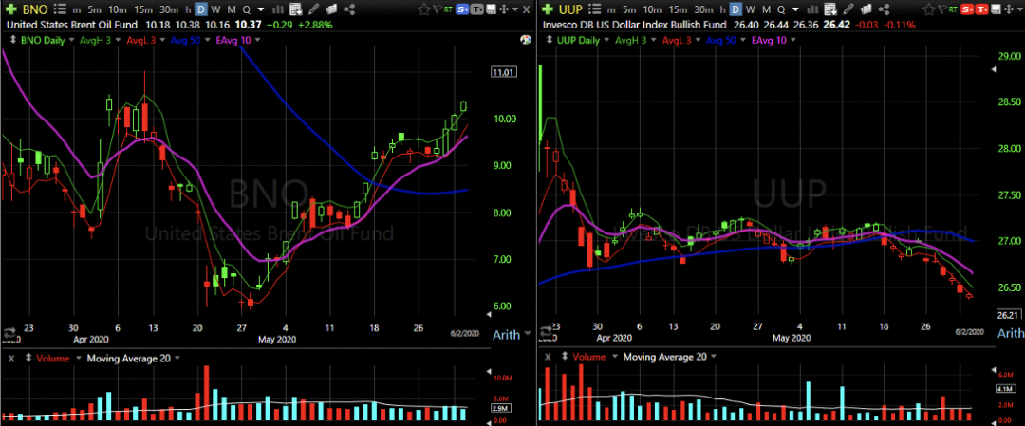Image resolution: width=1025 pixels, height=426 pixels.
Task: Share the BNO chart
Action: [349, 9]
